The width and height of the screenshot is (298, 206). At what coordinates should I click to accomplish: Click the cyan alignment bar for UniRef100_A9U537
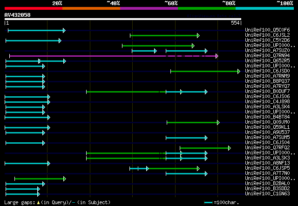pyautogui.click(x=25, y=133)
